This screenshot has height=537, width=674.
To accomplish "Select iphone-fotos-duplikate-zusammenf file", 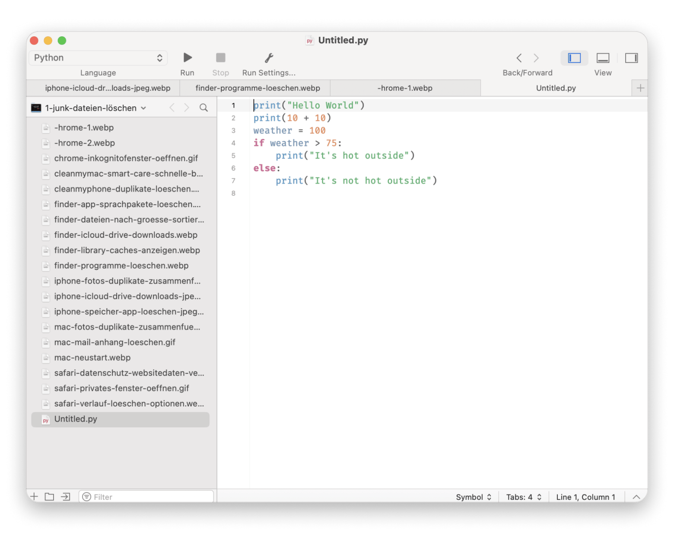I will tap(121, 281).
